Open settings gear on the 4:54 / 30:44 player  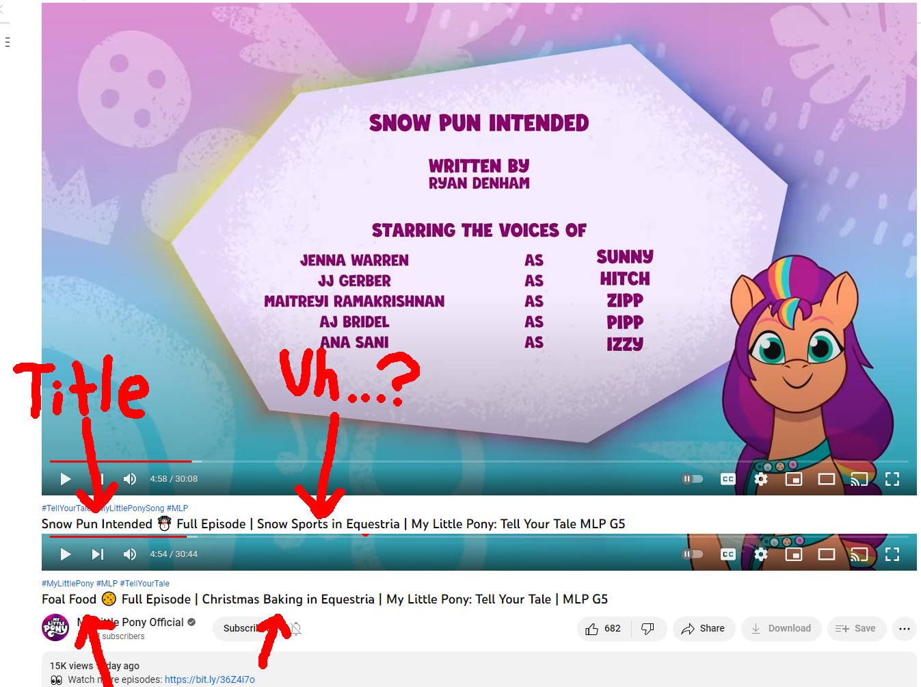[x=761, y=554]
